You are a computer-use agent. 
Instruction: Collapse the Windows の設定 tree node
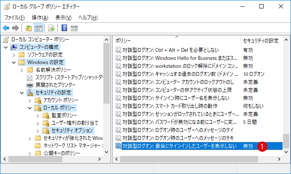14,63
